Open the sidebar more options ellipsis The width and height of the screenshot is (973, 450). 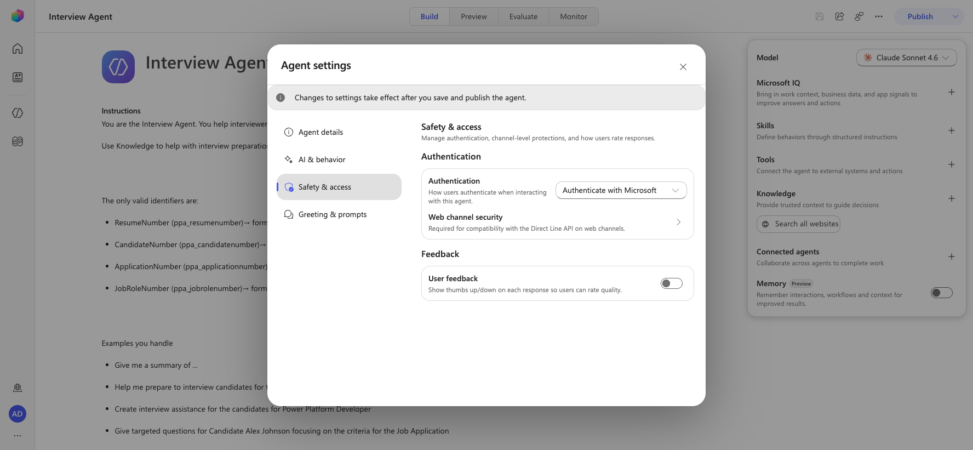pos(18,436)
